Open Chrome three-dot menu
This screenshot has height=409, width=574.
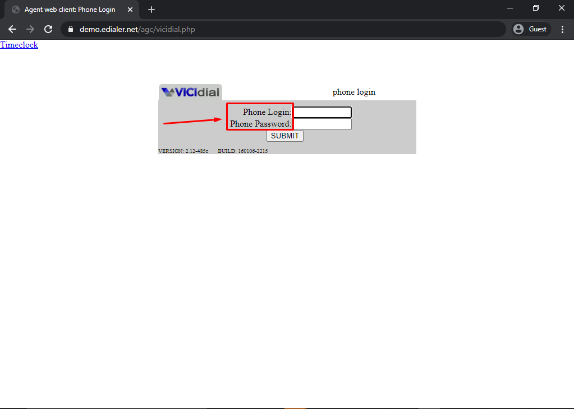(563, 29)
